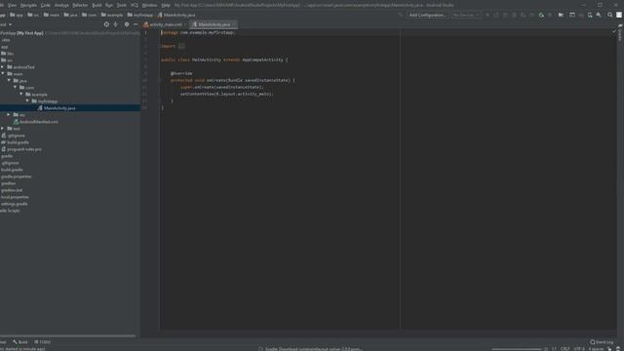Image resolution: width=624 pixels, height=351 pixels.
Task: Click the import fold ellipsis in editor
Action: click(x=181, y=46)
